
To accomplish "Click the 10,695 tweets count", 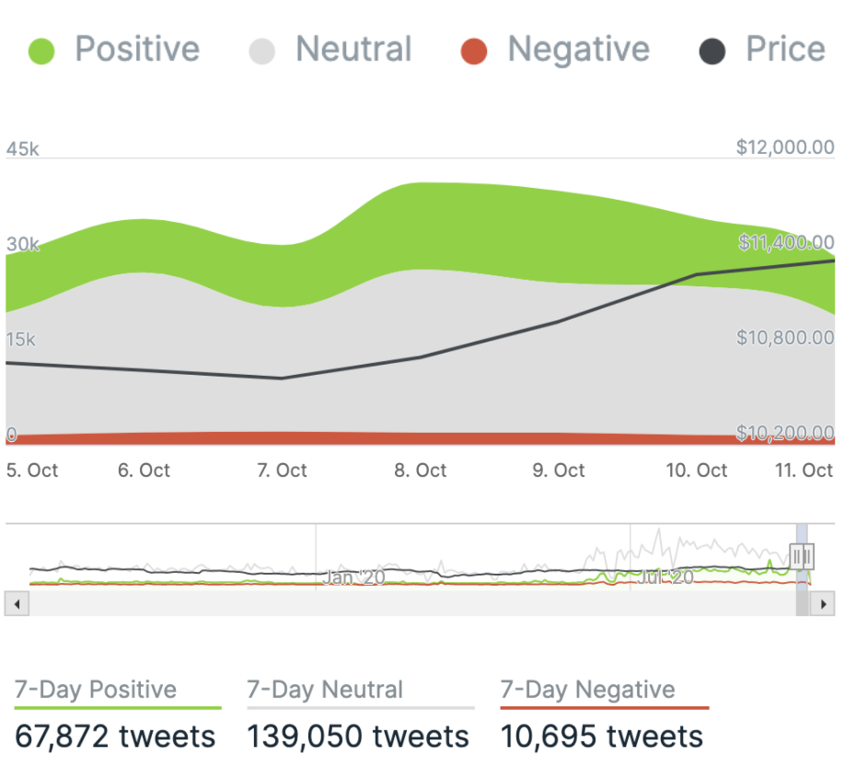I will pyautogui.click(x=602, y=737).
